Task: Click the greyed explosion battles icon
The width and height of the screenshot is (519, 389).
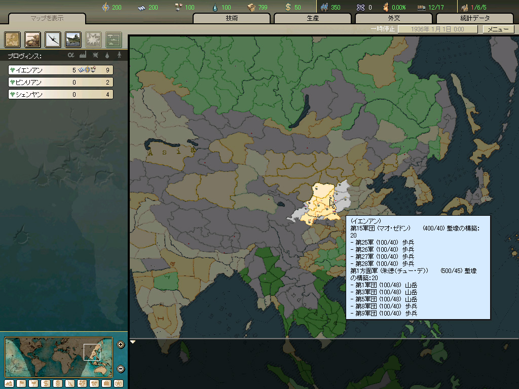Action: click(x=93, y=40)
